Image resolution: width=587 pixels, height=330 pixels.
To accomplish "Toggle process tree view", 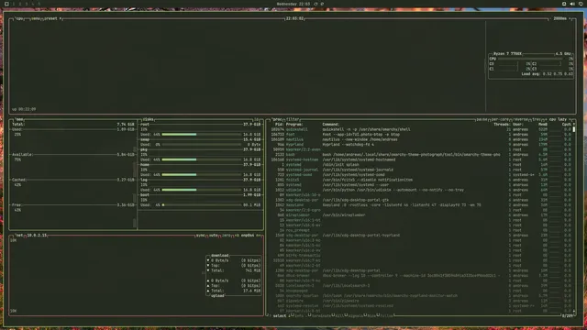I will tap(537, 119).
